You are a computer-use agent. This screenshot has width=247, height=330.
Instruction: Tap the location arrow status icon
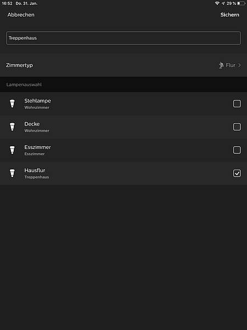point(223,3)
